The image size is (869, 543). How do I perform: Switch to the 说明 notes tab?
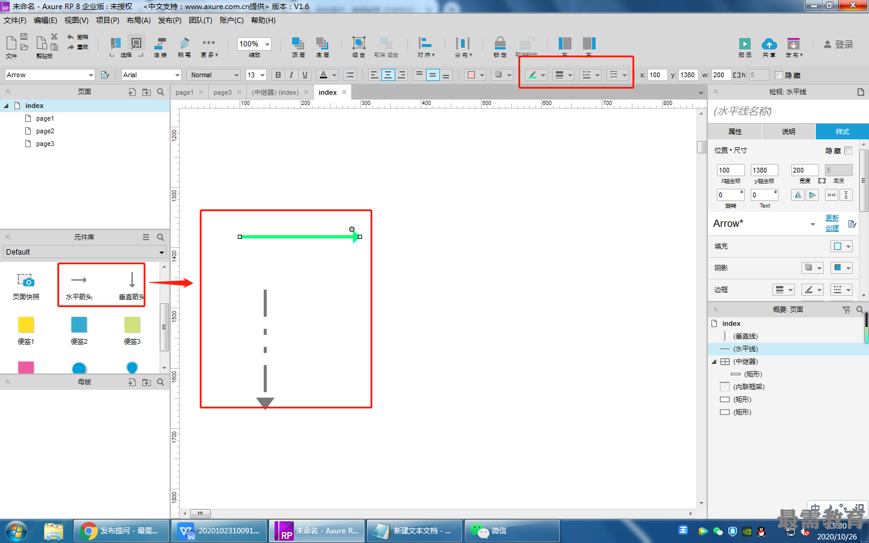coord(789,132)
